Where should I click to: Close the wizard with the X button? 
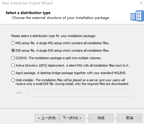(141, 3)
